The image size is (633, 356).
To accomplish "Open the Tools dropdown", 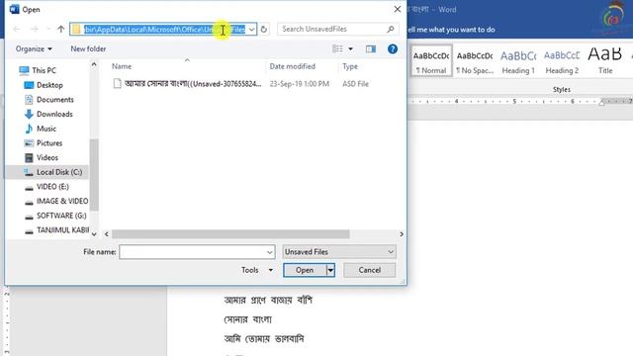I will pyautogui.click(x=257, y=270).
